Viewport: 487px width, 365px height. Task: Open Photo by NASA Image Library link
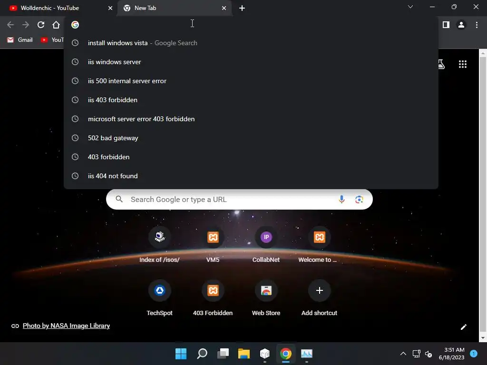(66, 326)
